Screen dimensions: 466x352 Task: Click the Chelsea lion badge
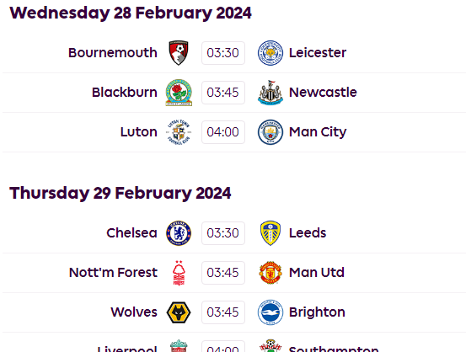(179, 233)
